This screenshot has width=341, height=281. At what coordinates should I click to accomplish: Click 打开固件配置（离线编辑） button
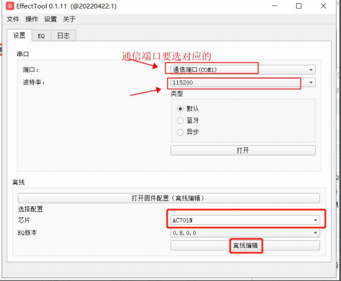[169, 198]
